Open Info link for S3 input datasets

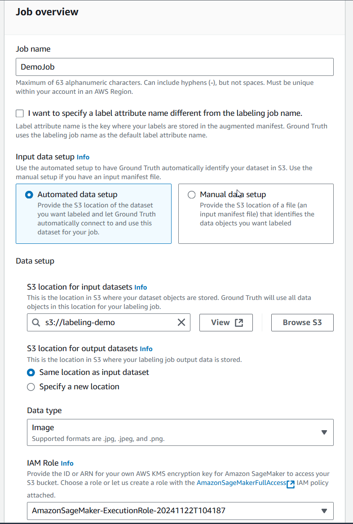(141, 287)
